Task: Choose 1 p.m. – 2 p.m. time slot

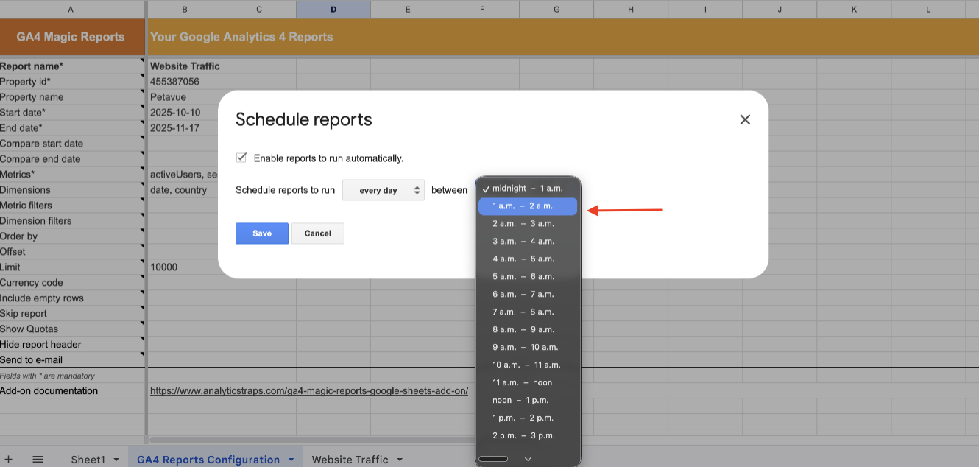Action: coord(528,418)
